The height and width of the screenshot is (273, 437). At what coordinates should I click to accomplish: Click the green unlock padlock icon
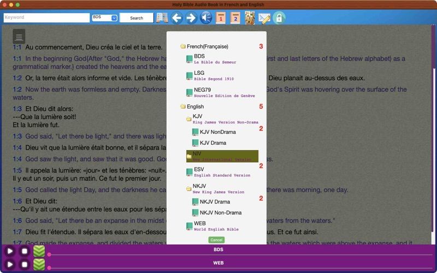(279, 18)
